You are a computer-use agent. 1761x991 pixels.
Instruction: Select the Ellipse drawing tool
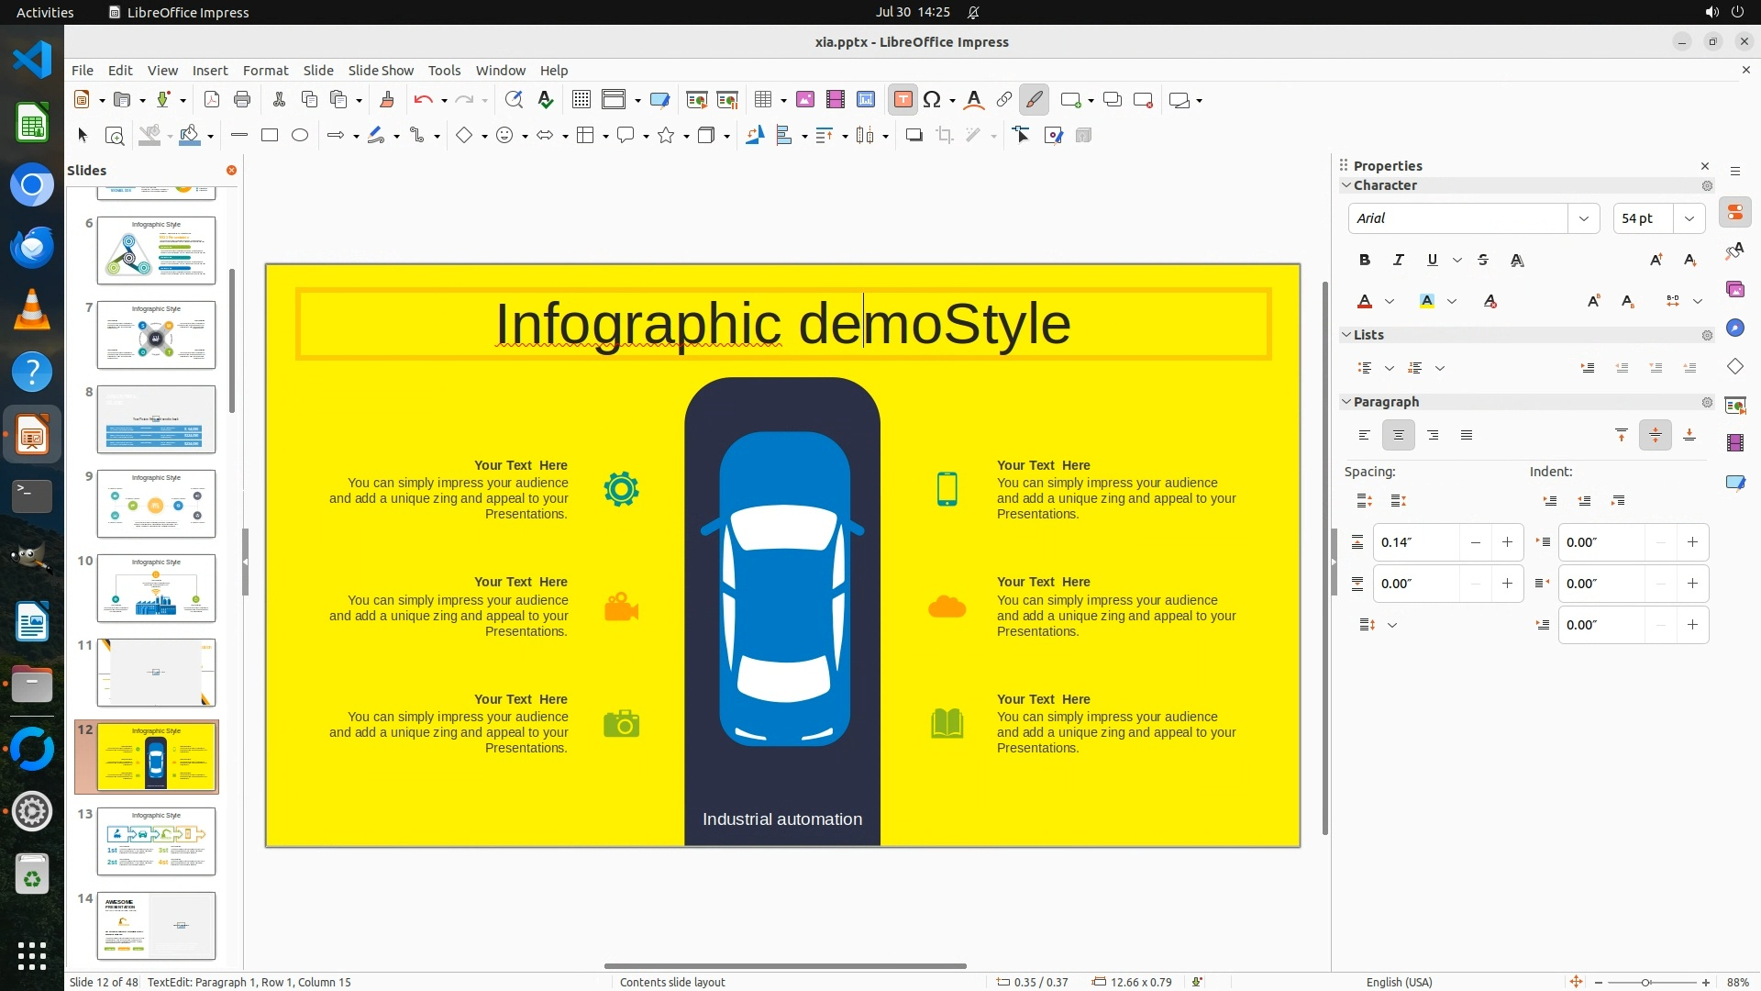pyautogui.click(x=300, y=136)
